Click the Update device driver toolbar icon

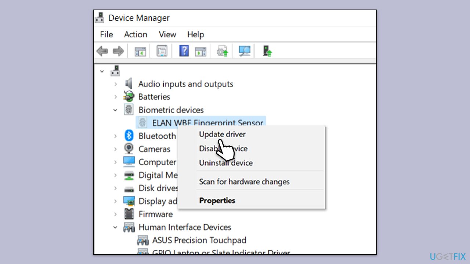223,51
